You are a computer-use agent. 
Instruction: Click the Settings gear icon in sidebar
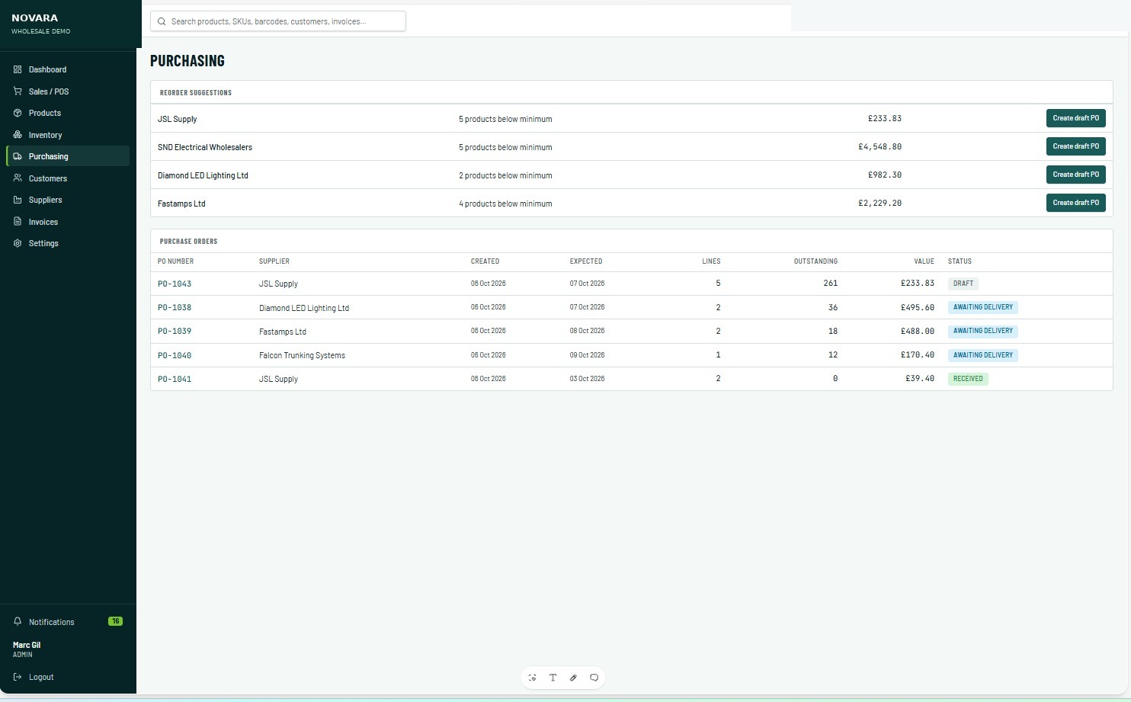(18, 243)
